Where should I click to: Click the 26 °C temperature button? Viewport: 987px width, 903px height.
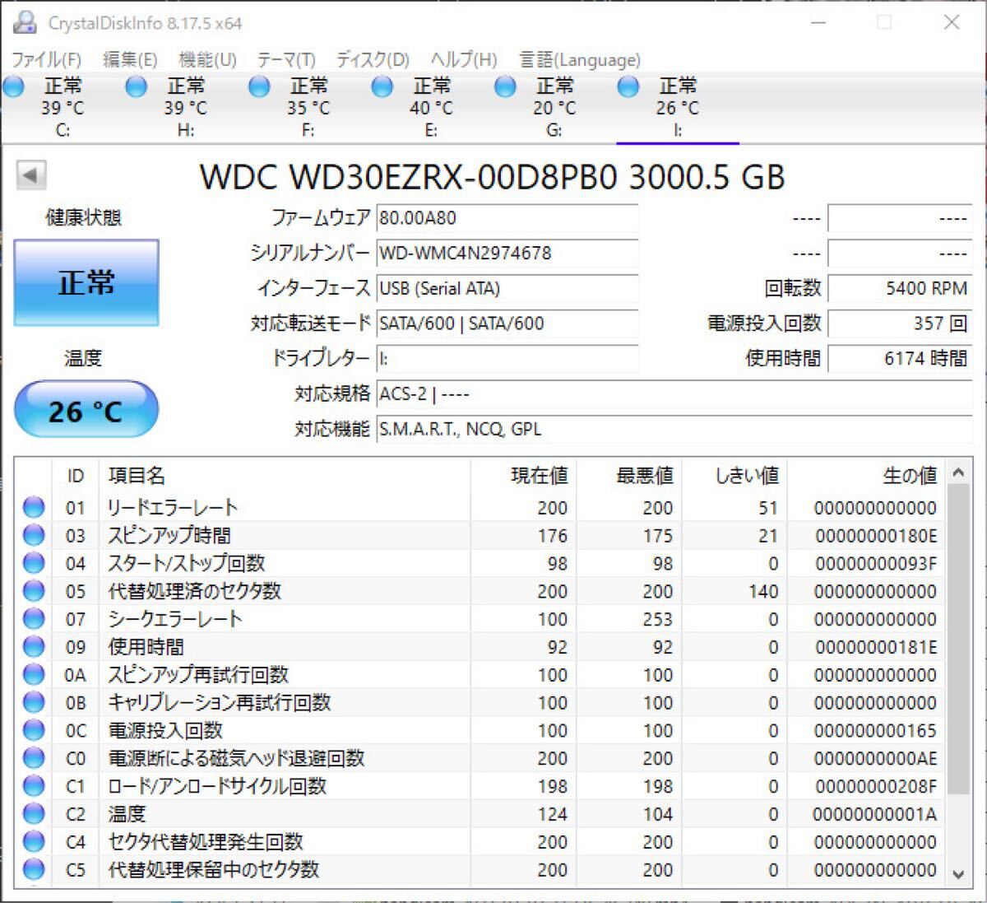click(86, 410)
